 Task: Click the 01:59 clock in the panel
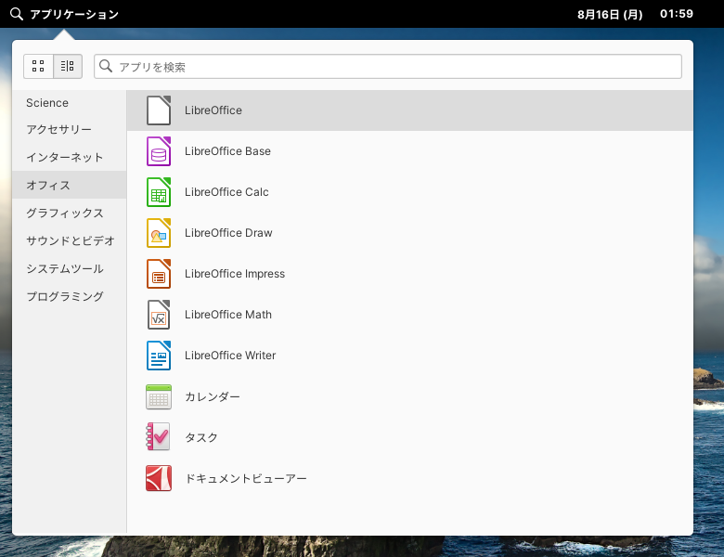pos(677,14)
